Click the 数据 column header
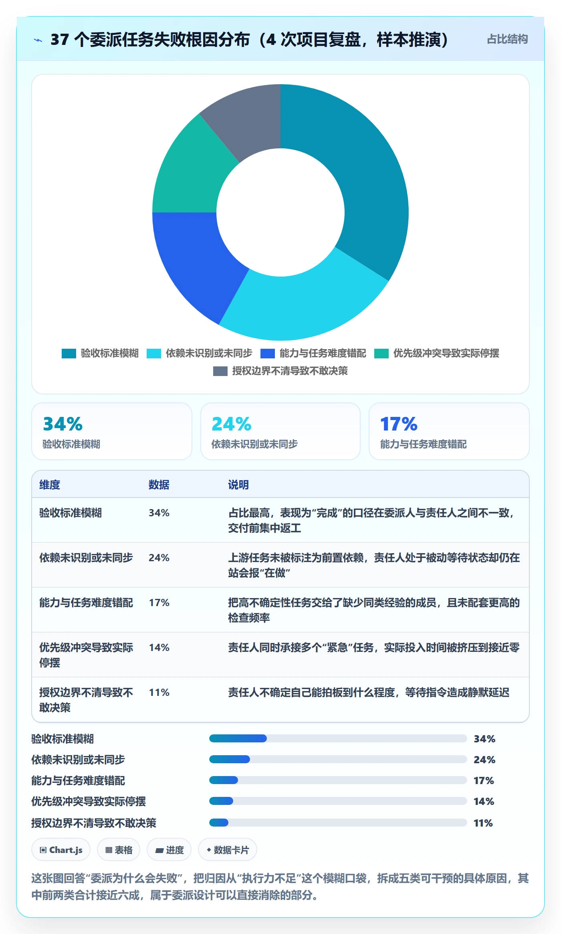 click(159, 485)
